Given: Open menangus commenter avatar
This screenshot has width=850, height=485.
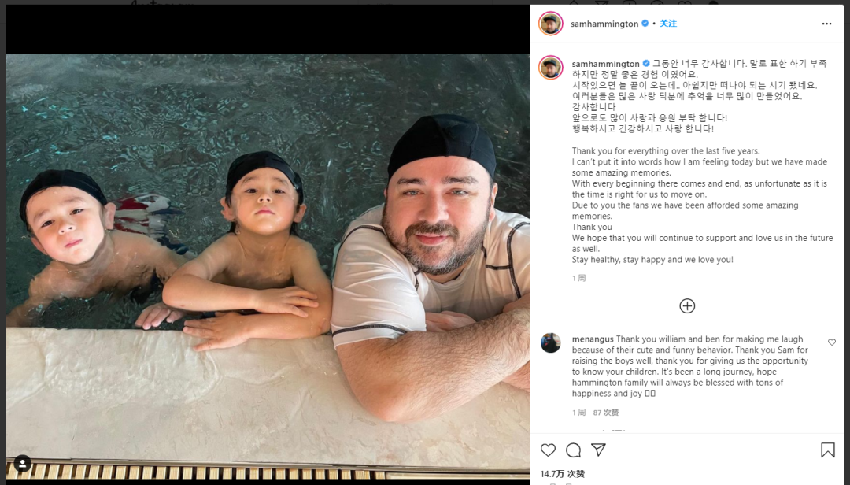Looking at the screenshot, I should tap(551, 342).
